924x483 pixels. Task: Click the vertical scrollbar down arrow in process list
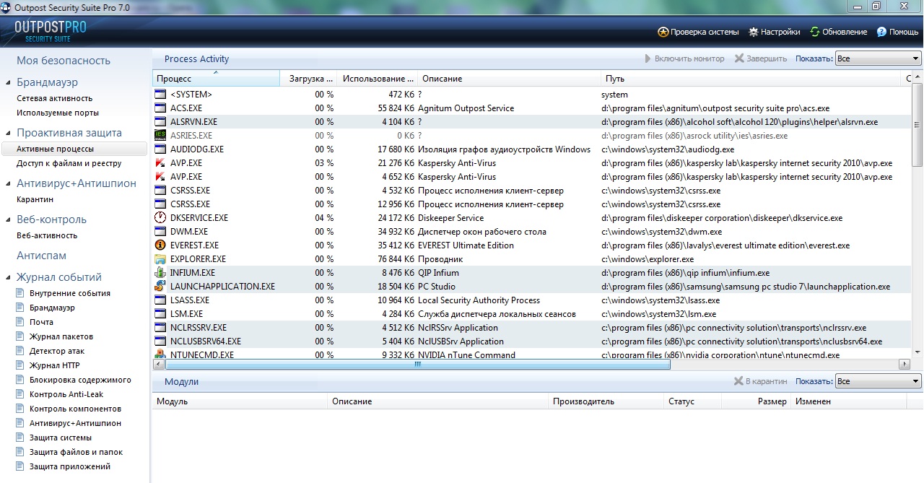point(918,353)
